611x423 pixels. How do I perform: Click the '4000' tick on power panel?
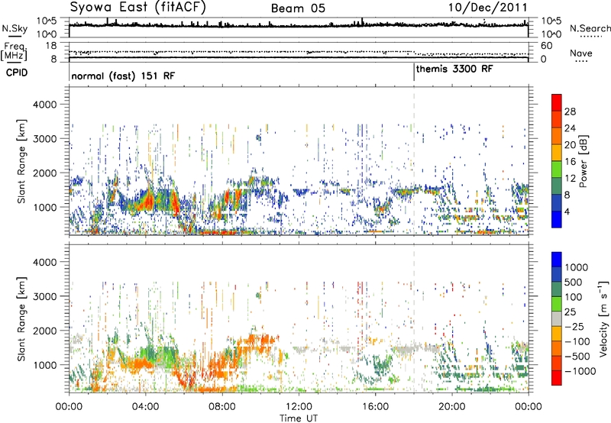tap(44, 105)
